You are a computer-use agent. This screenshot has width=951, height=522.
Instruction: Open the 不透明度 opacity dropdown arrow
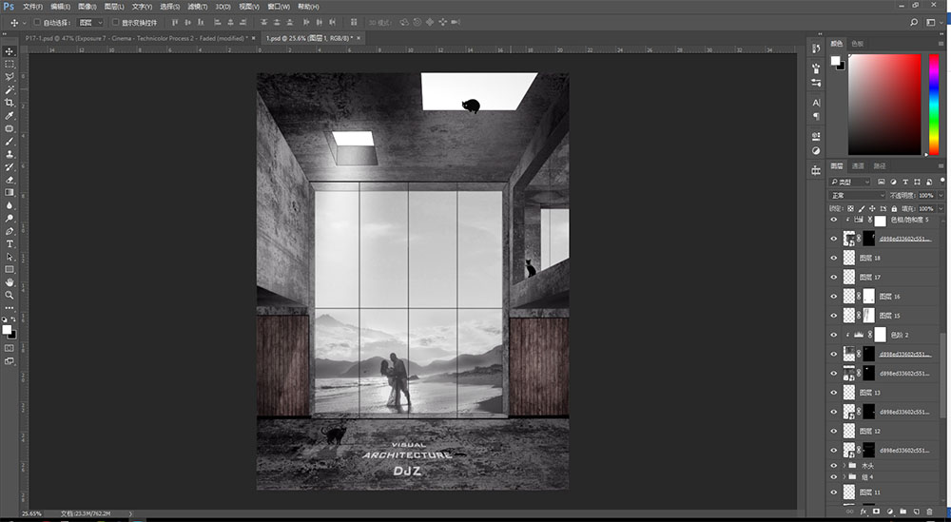tap(941, 195)
